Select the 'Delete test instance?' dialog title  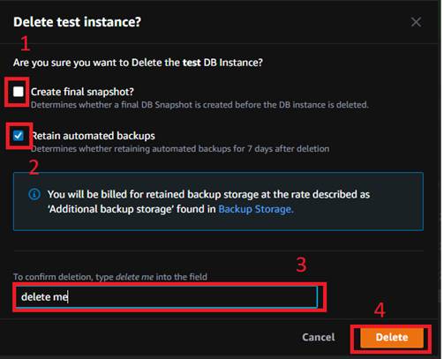tap(78, 22)
